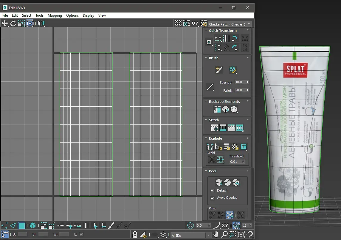Open the All IDs material dropdown
Screen dimensions: 341x240
click(x=191, y=236)
